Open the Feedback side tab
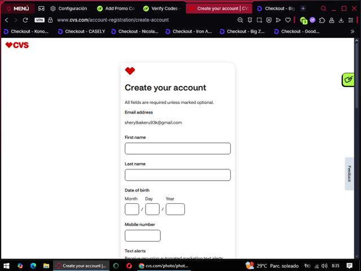Viewport: 361px width, 271px height. pos(349,174)
